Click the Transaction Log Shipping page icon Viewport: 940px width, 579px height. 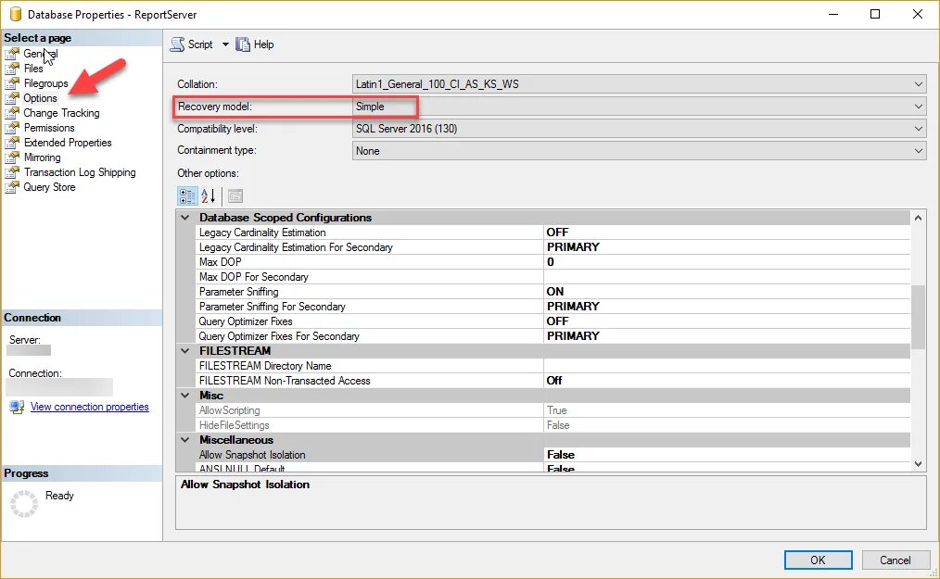[x=12, y=172]
